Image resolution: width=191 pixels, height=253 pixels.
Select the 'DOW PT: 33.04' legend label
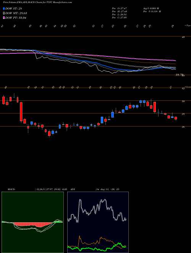click(16, 18)
